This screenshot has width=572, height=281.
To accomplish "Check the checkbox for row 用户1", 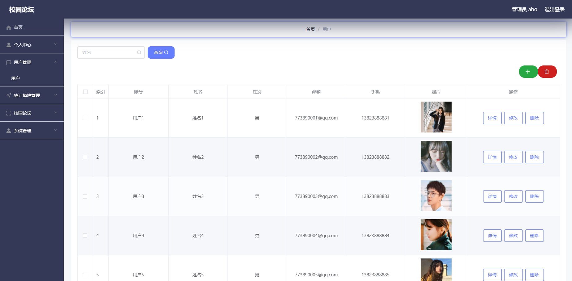I will coord(85,118).
